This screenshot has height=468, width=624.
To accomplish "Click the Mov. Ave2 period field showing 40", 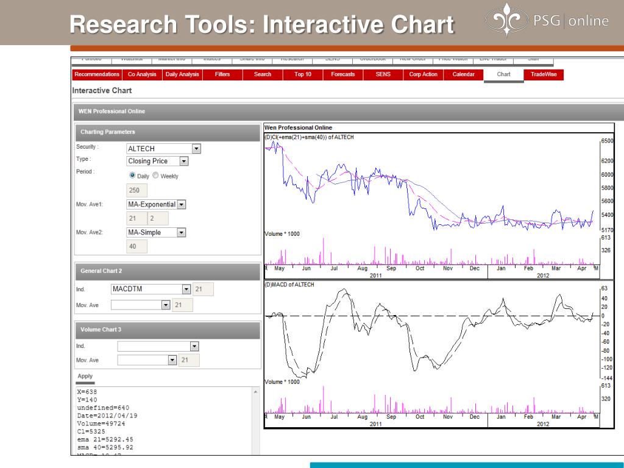I will point(136,246).
